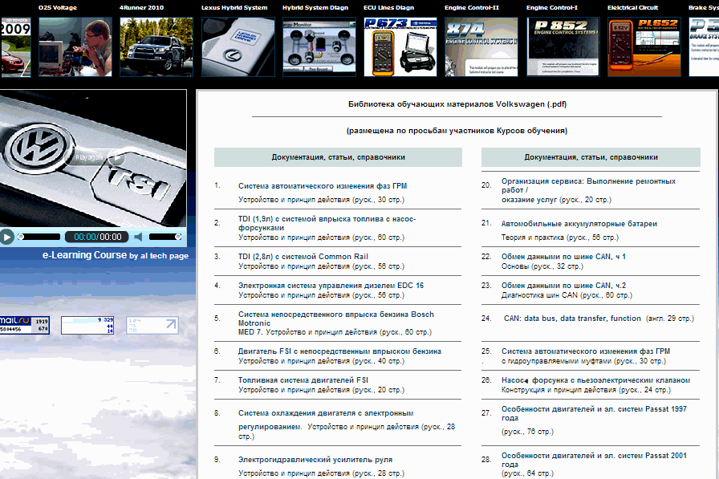Open the 025 Voltage course thumbnail
719x479 pixels.
75,47
